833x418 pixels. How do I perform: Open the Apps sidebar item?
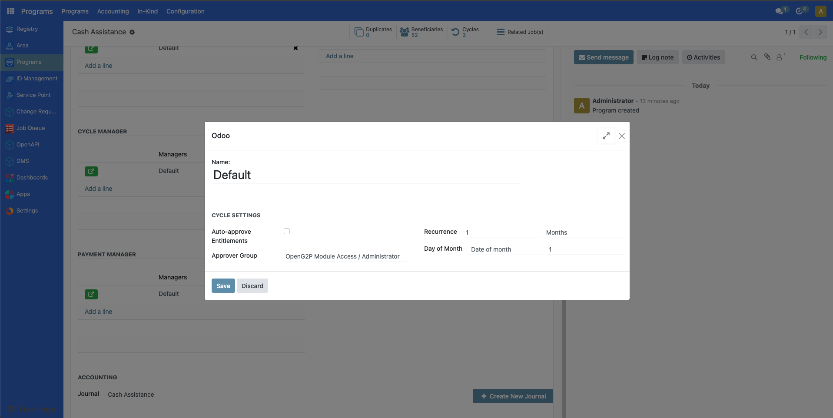[x=23, y=194]
